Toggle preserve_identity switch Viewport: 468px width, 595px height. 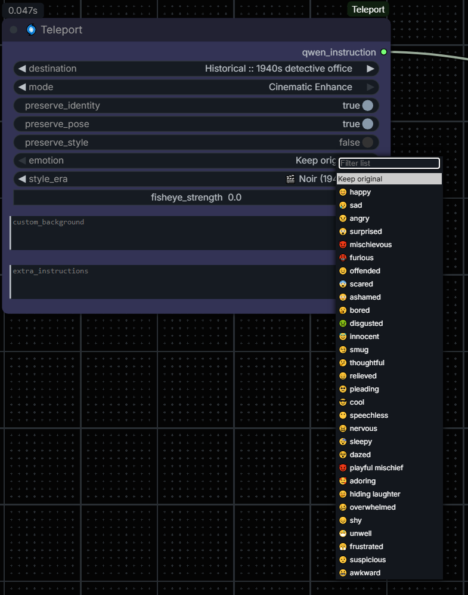tap(368, 106)
